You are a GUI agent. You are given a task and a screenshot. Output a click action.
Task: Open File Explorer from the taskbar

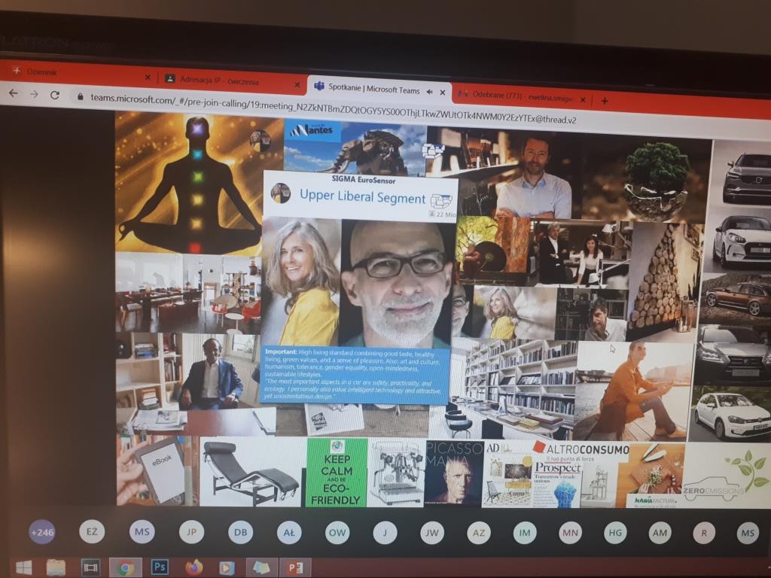[x=56, y=567]
